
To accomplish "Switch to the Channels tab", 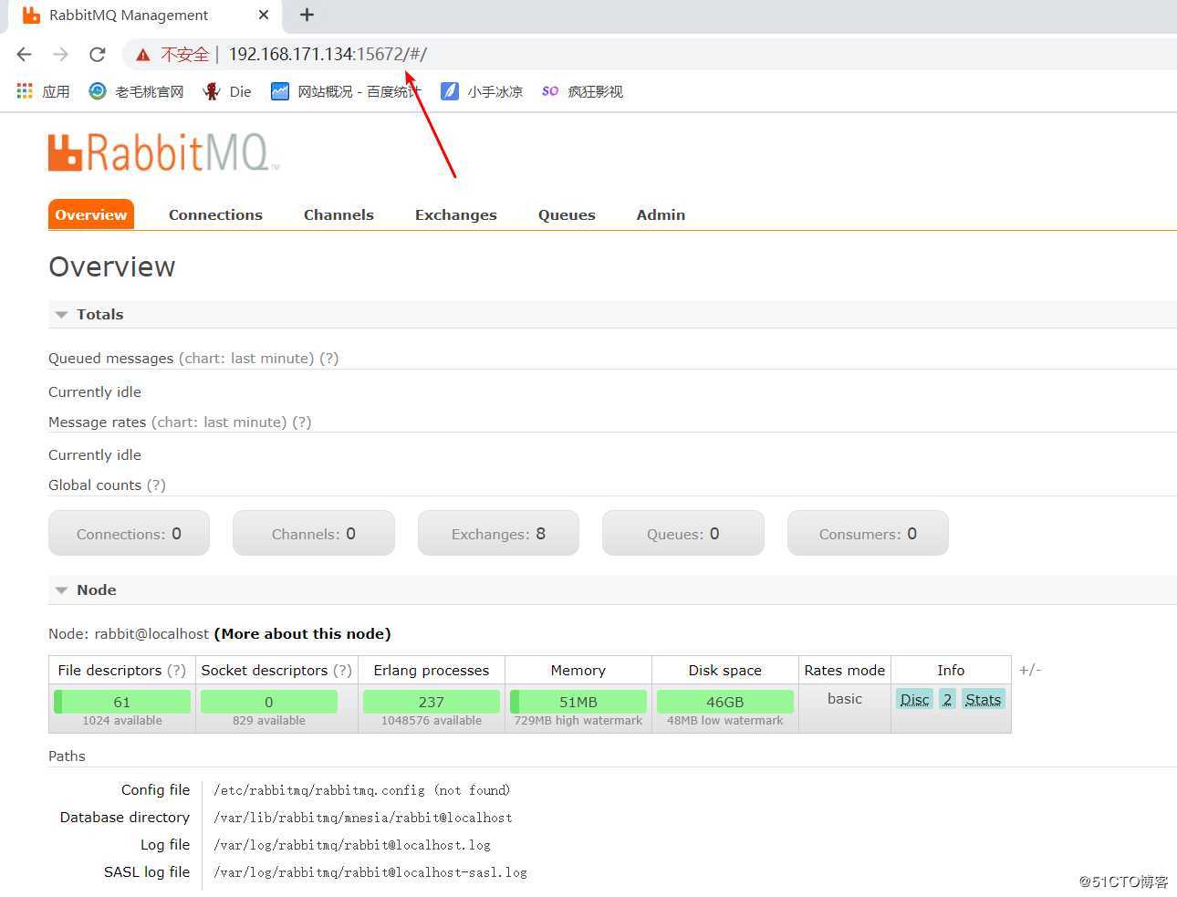I will click(x=339, y=214).
